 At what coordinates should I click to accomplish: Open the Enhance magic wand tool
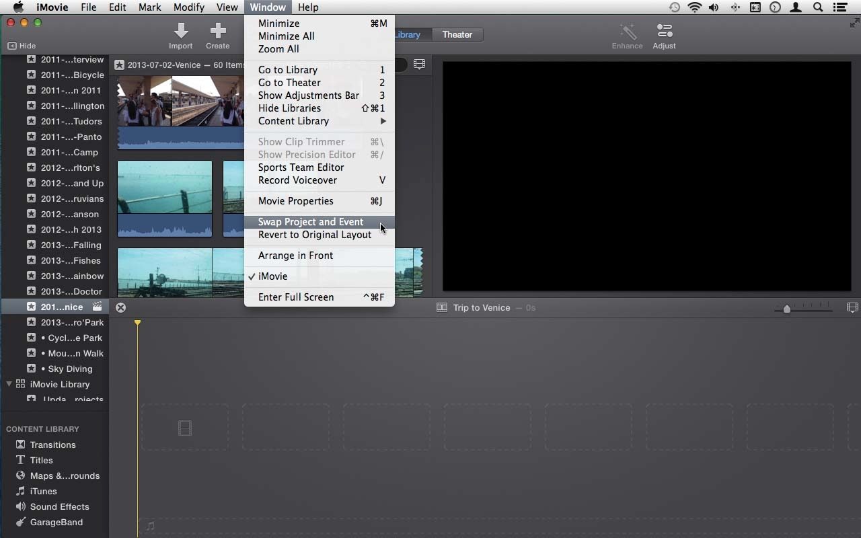627,31
